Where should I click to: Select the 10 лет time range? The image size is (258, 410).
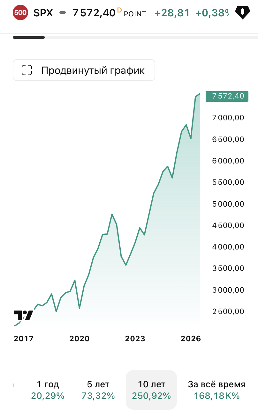tap(151, 390)
